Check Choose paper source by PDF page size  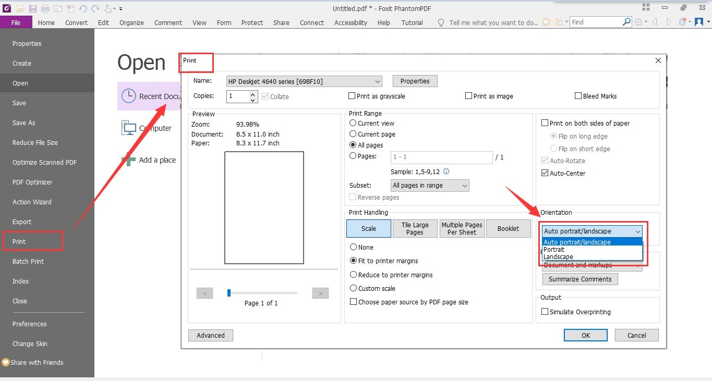tap(353, 302)
